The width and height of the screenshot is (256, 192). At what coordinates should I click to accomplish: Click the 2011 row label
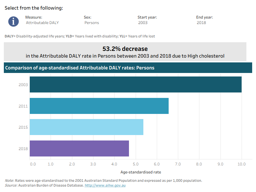pos(23,106)
